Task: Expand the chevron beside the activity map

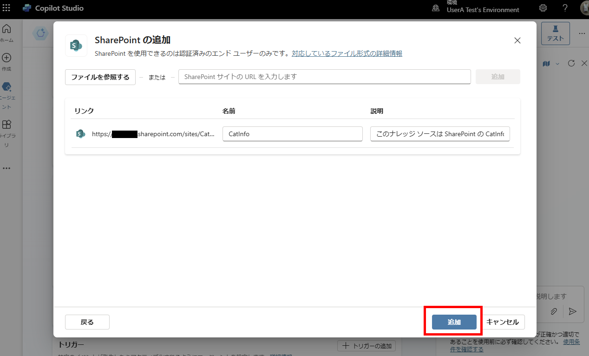Action: pyautogui.click(x=556, y=63)
